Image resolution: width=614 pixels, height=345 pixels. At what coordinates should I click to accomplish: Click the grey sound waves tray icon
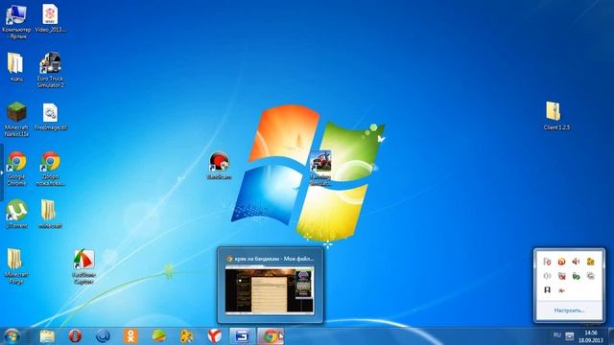(547, 276)
